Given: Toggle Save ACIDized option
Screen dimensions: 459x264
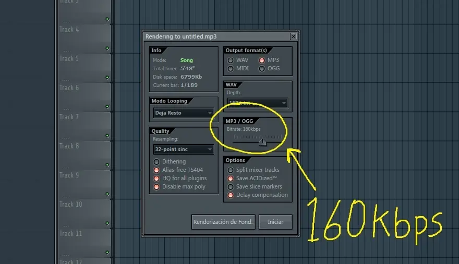Looking at the screenshot, I should click(x=231, y=178).
